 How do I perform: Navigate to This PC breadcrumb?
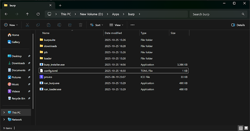(x=66, y=14)
